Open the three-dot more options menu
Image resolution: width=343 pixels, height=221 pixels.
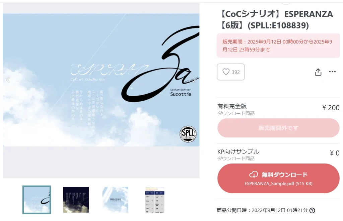[x=332, y=72]
